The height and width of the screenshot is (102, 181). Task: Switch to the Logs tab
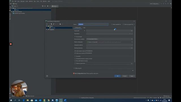click(84, 28)
